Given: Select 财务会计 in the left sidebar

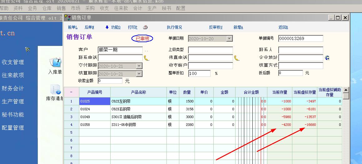Looking at the screenshot, I should click(13, 88).
